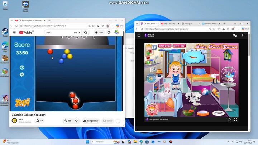The image size is (258, 145).
Task: Open the YouTube account avatar menu
Action: click(x=116, y=32)
